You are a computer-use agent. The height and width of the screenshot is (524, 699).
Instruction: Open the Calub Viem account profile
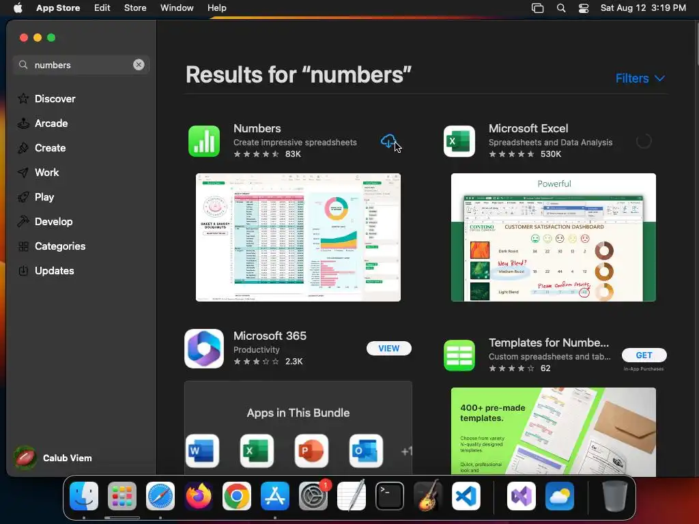pos(53,458)
